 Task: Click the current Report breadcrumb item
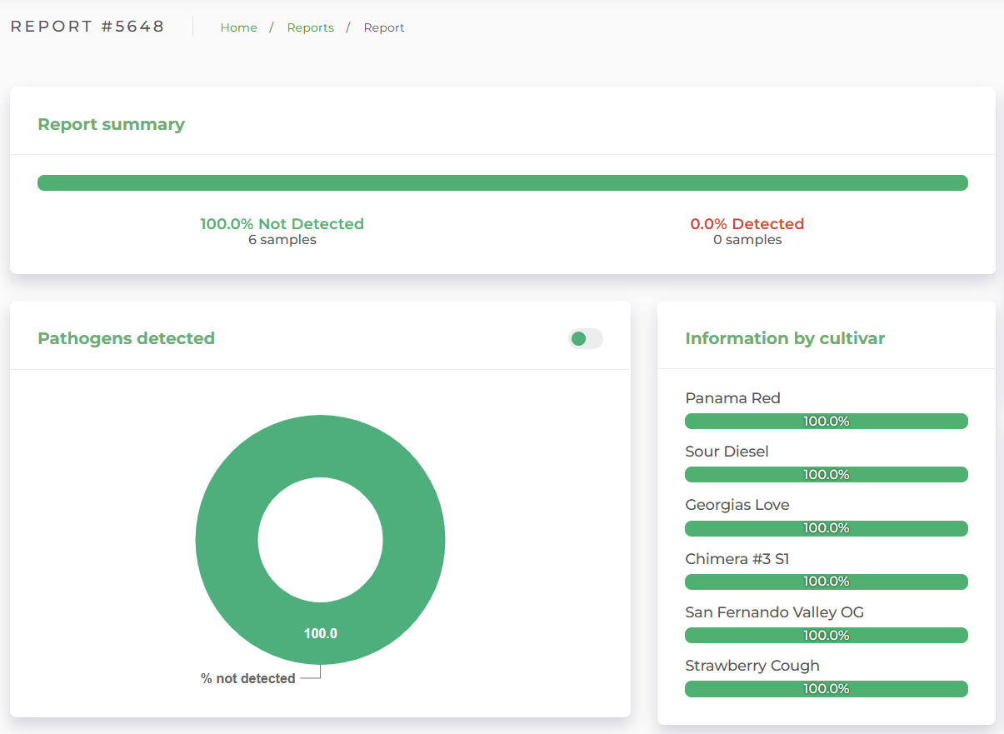pos(384,27)
